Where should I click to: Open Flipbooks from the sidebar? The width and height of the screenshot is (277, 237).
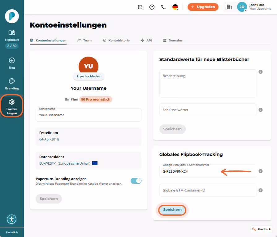click(12, 36)
